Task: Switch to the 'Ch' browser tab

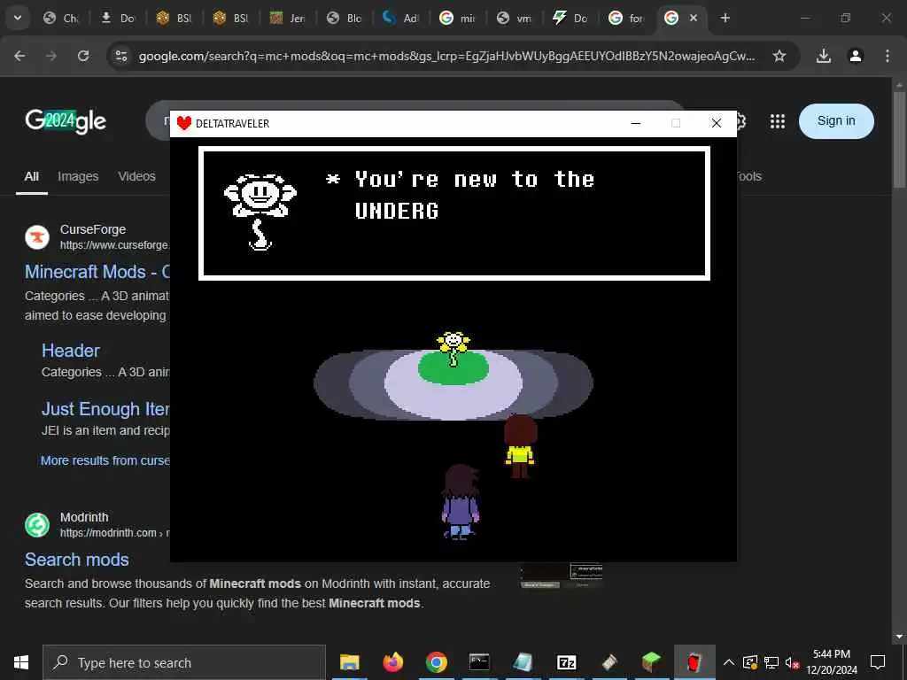Action: (61, 18)
